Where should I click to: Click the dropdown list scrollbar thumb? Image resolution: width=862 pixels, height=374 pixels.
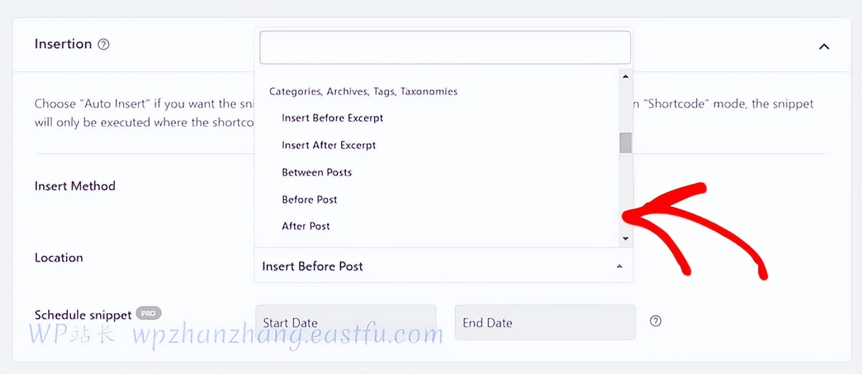[x=626, y=143]
